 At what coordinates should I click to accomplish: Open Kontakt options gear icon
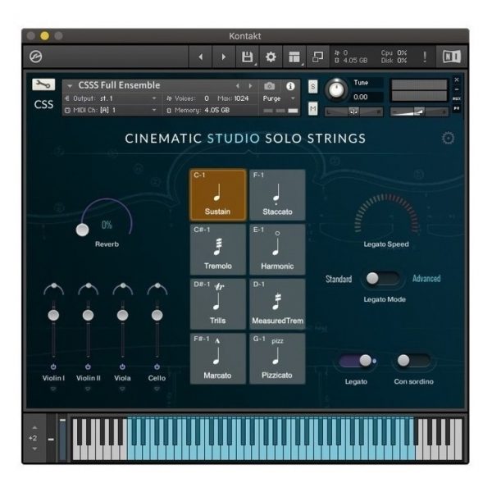click(271, 57)
